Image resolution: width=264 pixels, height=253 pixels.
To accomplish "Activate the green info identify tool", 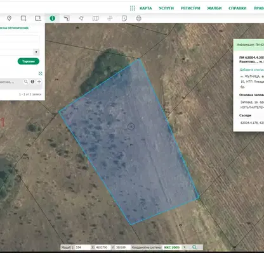I will (x=52, y=18).
